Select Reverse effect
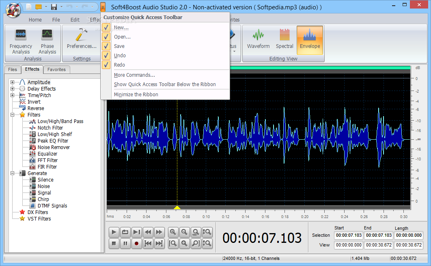Screen dimensions: 431x266 coord(35,108)
